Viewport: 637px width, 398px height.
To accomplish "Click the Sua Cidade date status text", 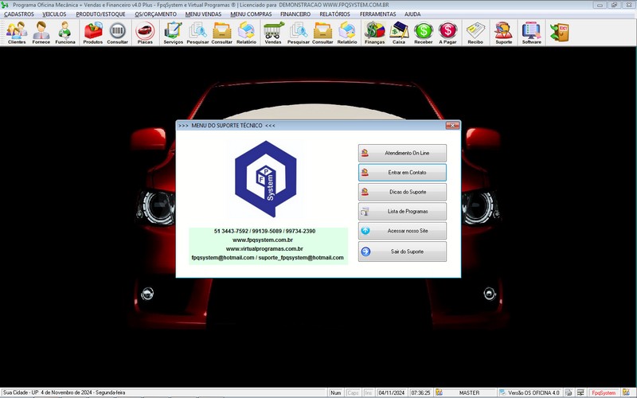I will click(x=64, y=392).
